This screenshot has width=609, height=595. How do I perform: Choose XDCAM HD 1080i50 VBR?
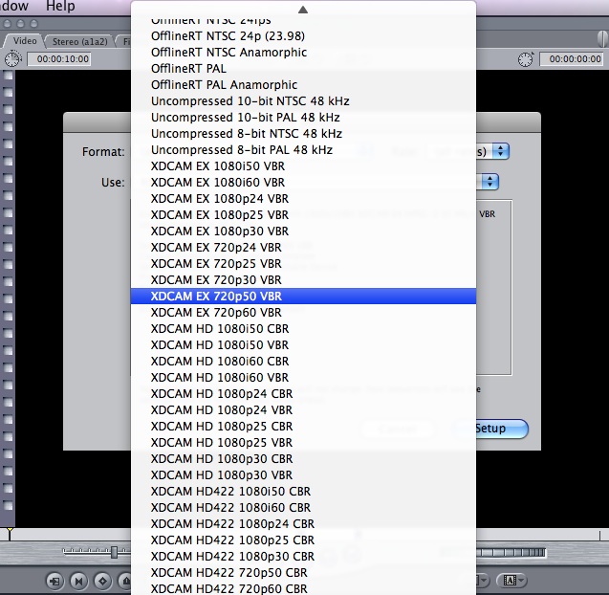303,345
